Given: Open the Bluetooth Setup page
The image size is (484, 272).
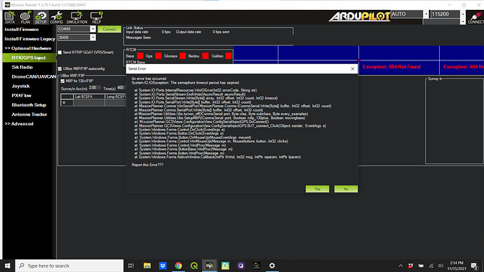Looking at the screenshot, I should (29, 105).
